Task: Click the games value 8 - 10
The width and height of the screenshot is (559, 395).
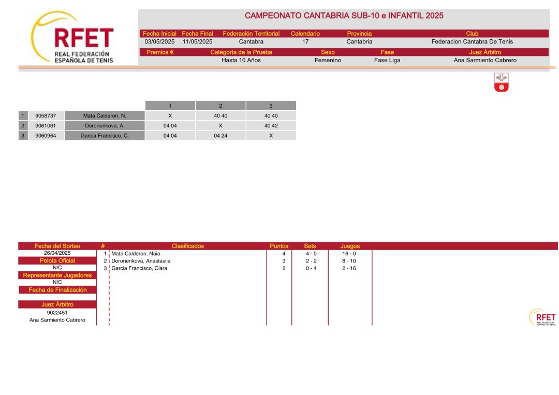Action: 349,261
